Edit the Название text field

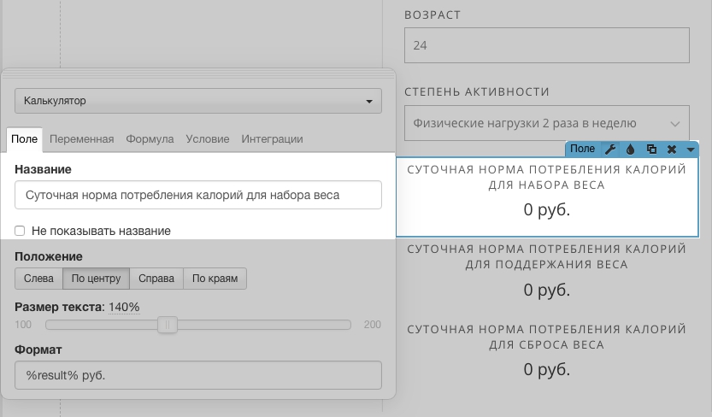[x=198, y=195]
